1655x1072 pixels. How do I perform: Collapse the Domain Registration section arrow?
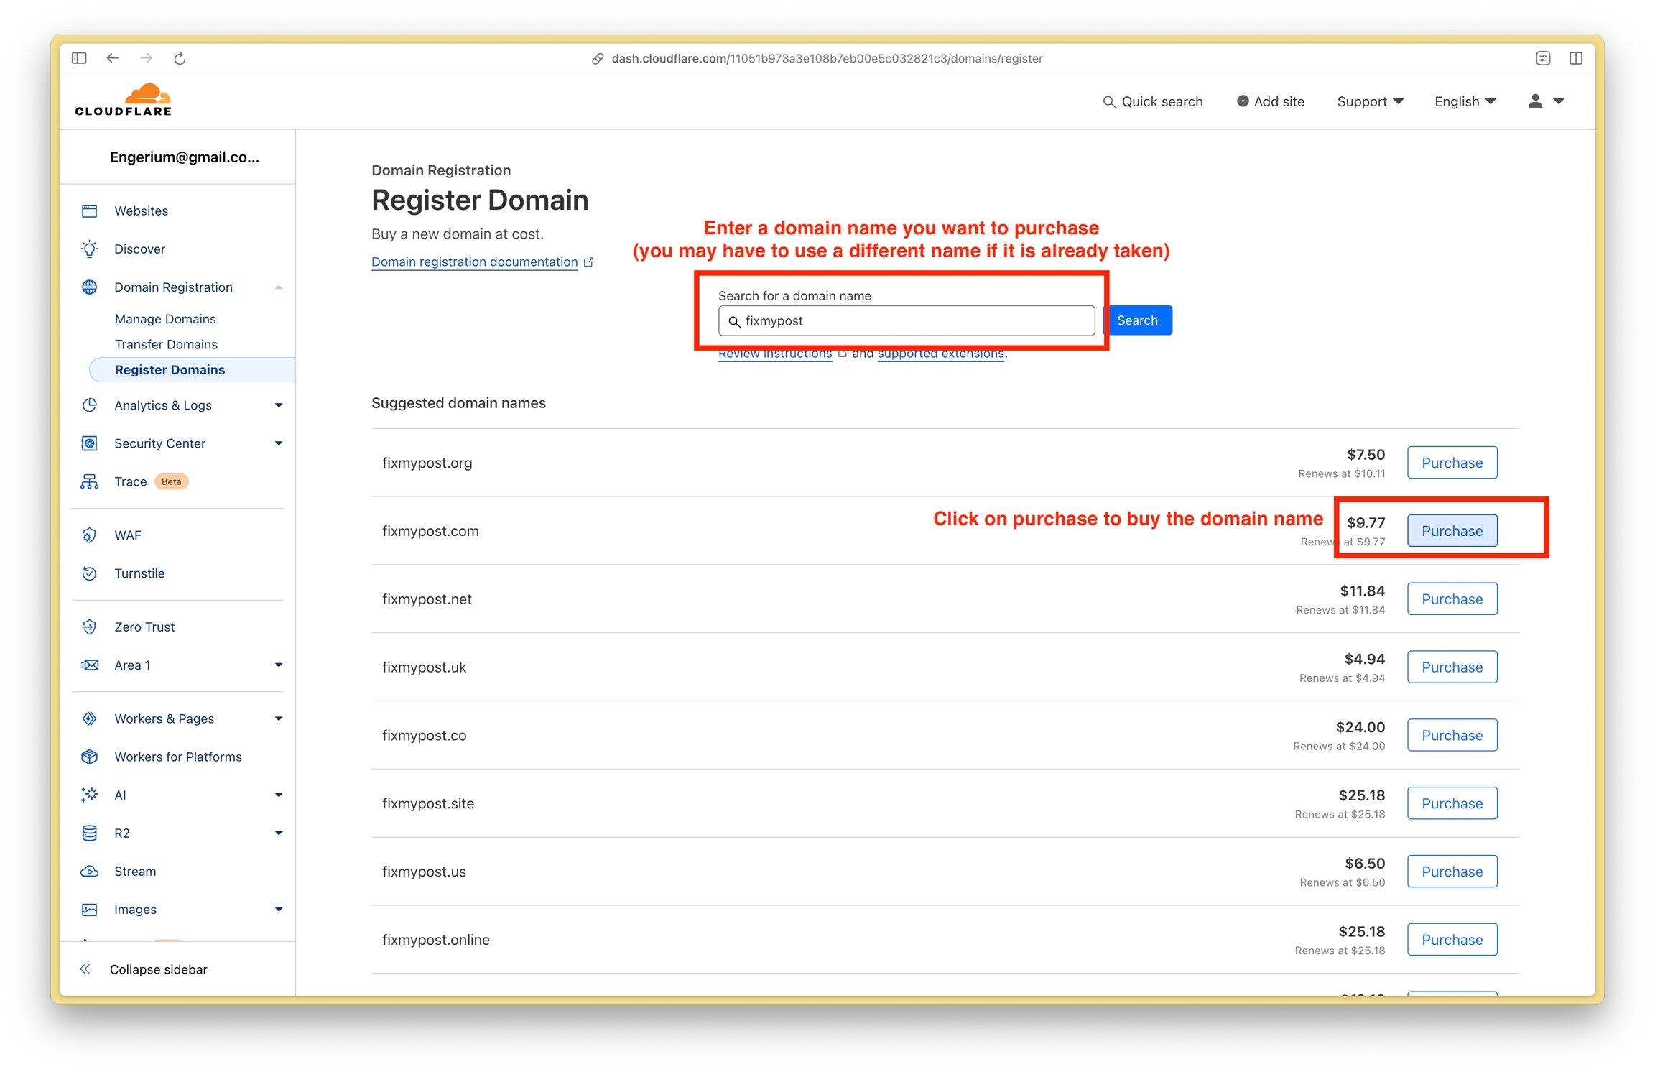click(278, 287)
